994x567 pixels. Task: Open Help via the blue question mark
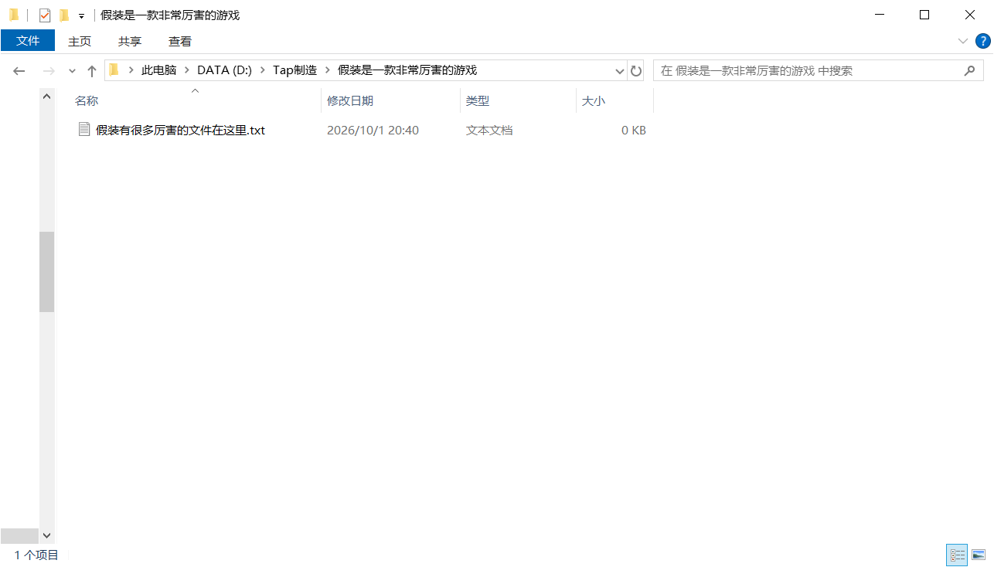(x=982, y=41)
